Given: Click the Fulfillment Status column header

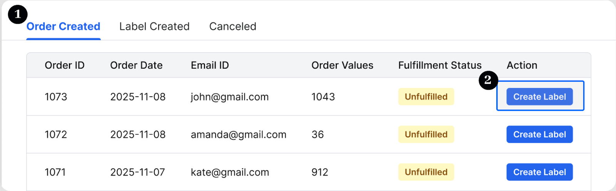Looking at the screenshot, I should coord(440,65).
